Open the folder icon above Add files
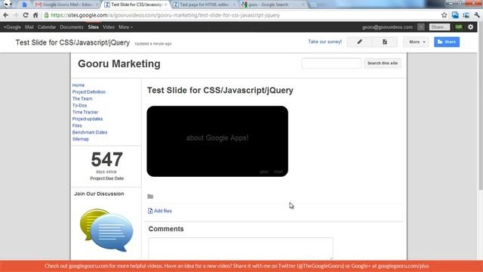Screen dimensions: 483x272 pos(150,196)
